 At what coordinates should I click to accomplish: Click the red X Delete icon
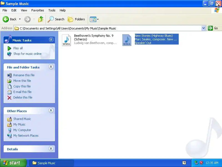click(9, 98)
